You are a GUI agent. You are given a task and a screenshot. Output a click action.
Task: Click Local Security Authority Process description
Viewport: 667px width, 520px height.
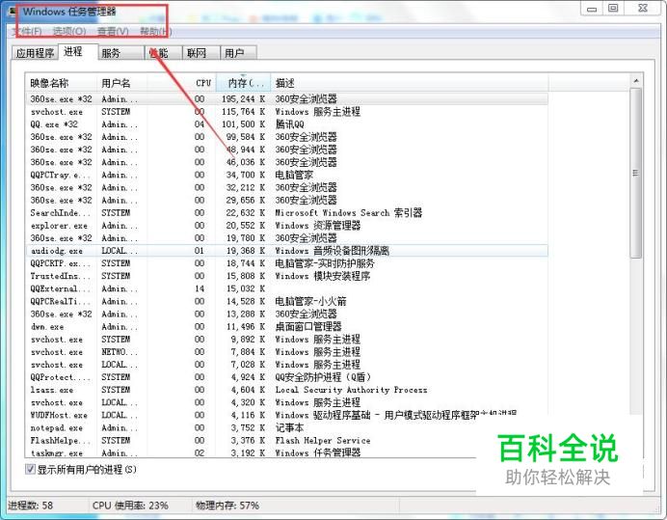pyautogui.click(x=351, y=390)
